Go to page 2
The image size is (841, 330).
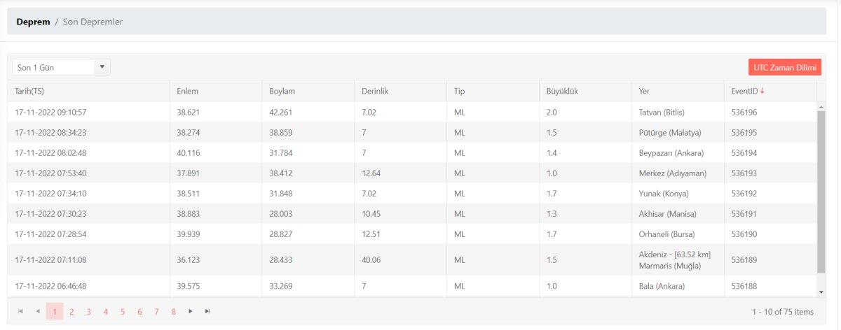click(71, 312)
